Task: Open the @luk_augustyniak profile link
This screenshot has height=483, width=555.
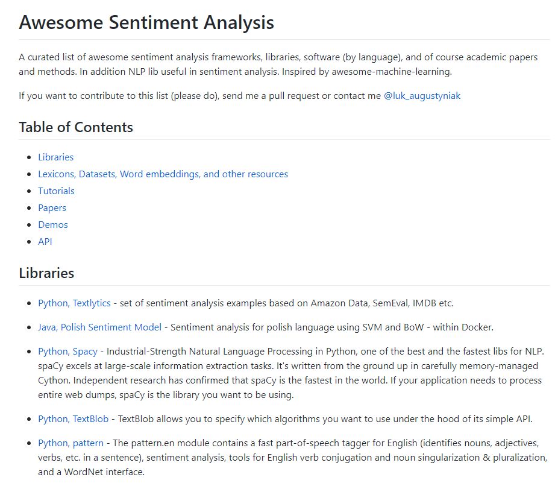Action: click(x=422, y=96)
